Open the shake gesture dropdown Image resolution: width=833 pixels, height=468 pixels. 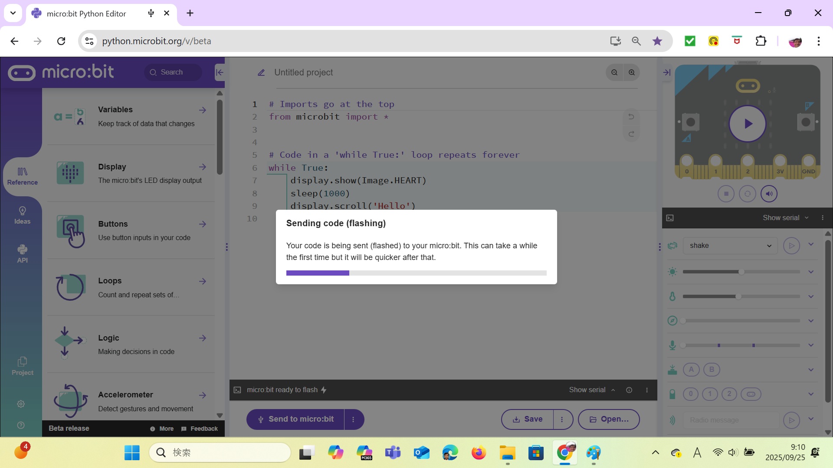point(731,246)
